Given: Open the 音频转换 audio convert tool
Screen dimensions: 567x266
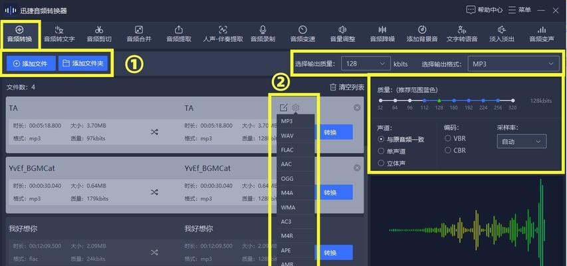Looking at the screenshot, I should (20, 34).
